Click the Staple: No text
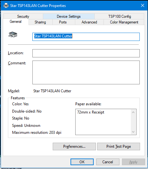The height and width of the screenshot is (169, 148). [x=21, y=118]
